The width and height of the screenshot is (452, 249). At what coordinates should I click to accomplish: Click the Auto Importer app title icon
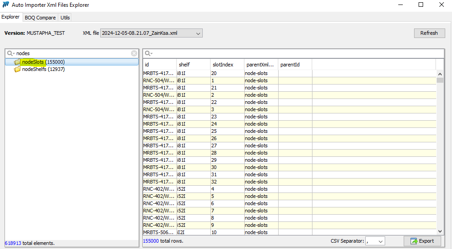tap(6, 5)
